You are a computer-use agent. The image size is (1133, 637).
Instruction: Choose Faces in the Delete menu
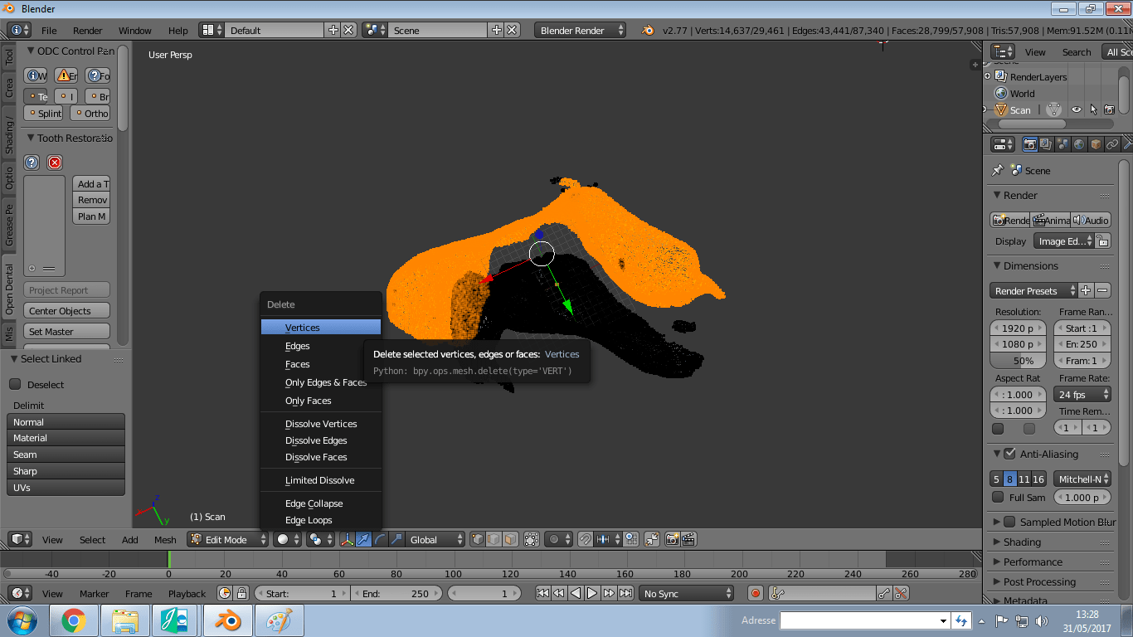click(298, 364)
